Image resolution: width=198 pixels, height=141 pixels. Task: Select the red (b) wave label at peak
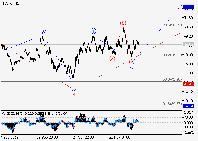pos(123,23)
